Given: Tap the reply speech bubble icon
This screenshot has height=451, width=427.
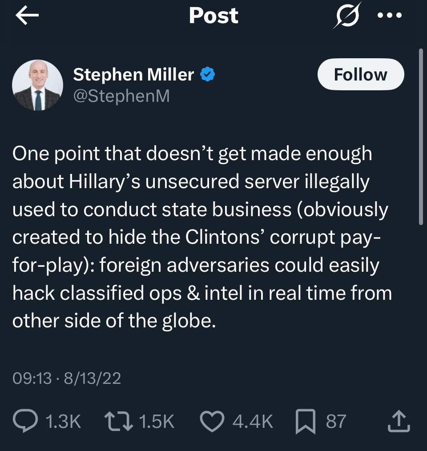Looking at the screenshot, I should (26, 421).
